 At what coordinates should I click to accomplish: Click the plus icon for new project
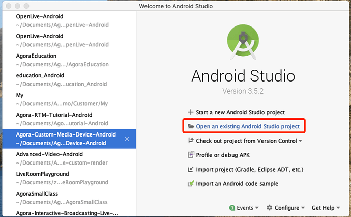tap(190, 112)
